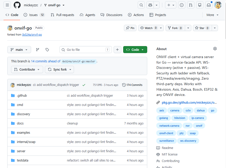
Task: Open the user profile avatar menu
Action: (x=218, y=5)
